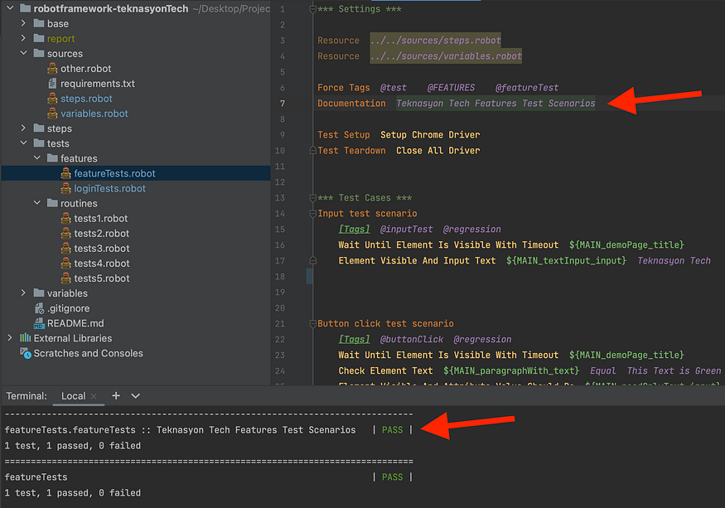The image size is (725, 508).
Task: Click the routines folder icon
Action: [x=53, y=203]
